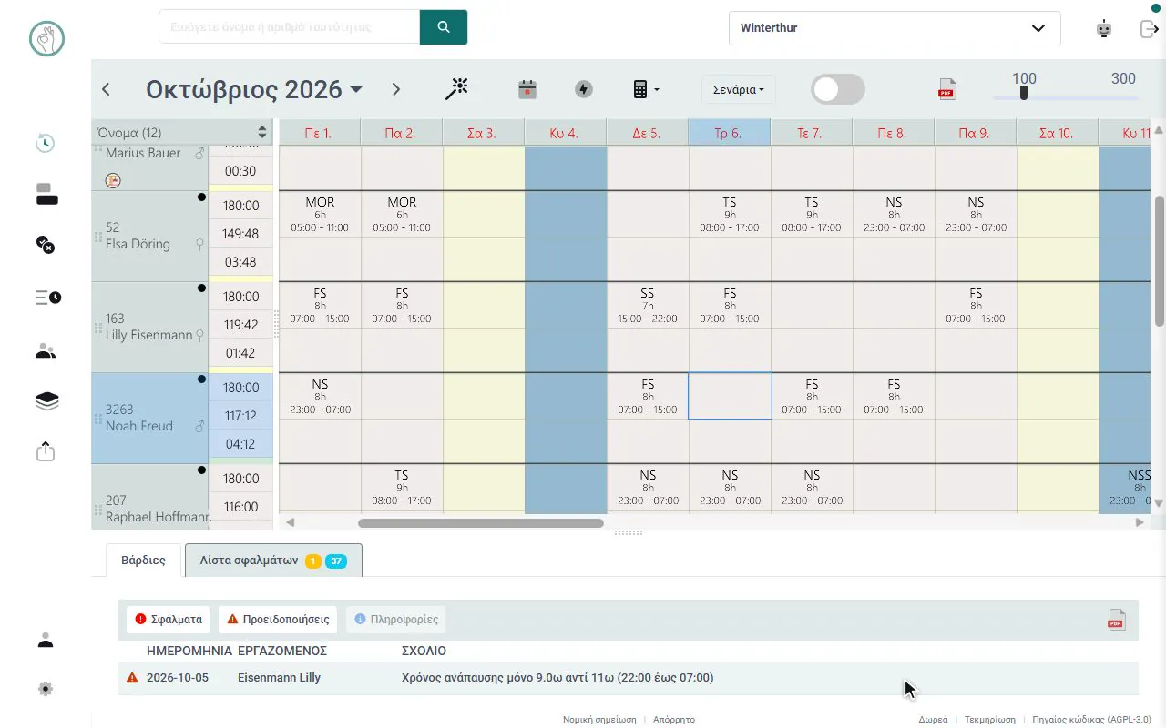Export schedule via toolbar PDF icon
Image resolution: width=1166 pixels, height=728 pixels.
[946, 89]
